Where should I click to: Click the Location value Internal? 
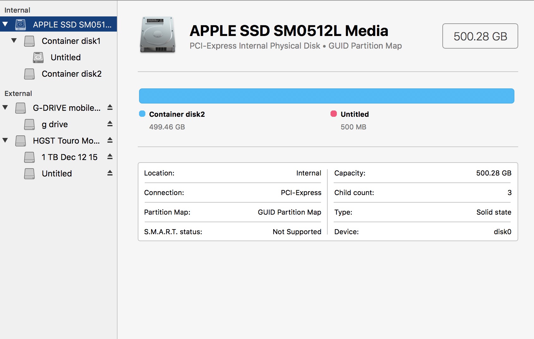309,173
